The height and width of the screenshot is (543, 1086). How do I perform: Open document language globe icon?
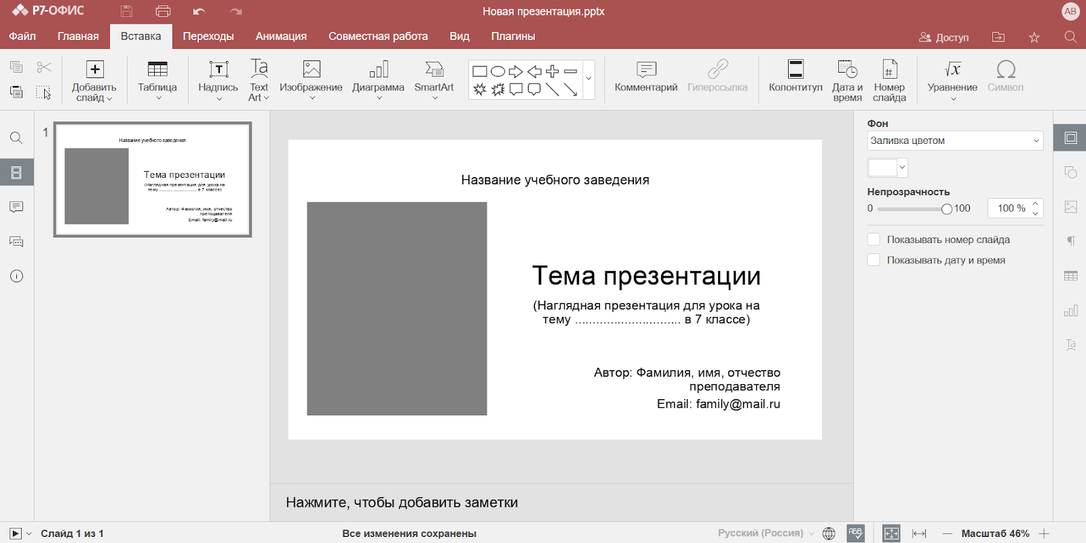[829, 533]
